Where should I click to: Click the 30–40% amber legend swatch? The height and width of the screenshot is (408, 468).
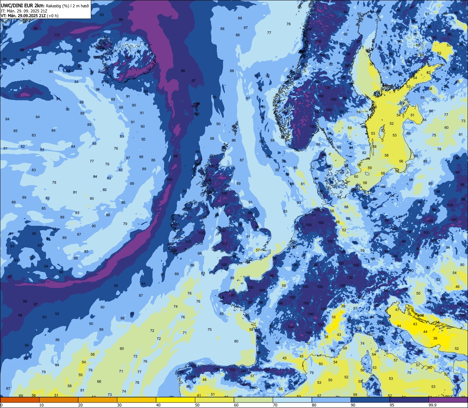(x=136, y=400)
